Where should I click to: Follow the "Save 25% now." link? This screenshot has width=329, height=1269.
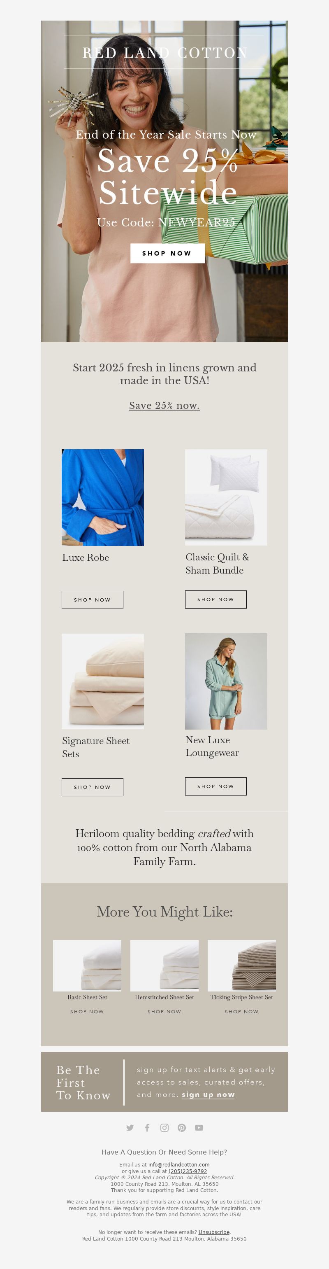[x=164, y=406]
